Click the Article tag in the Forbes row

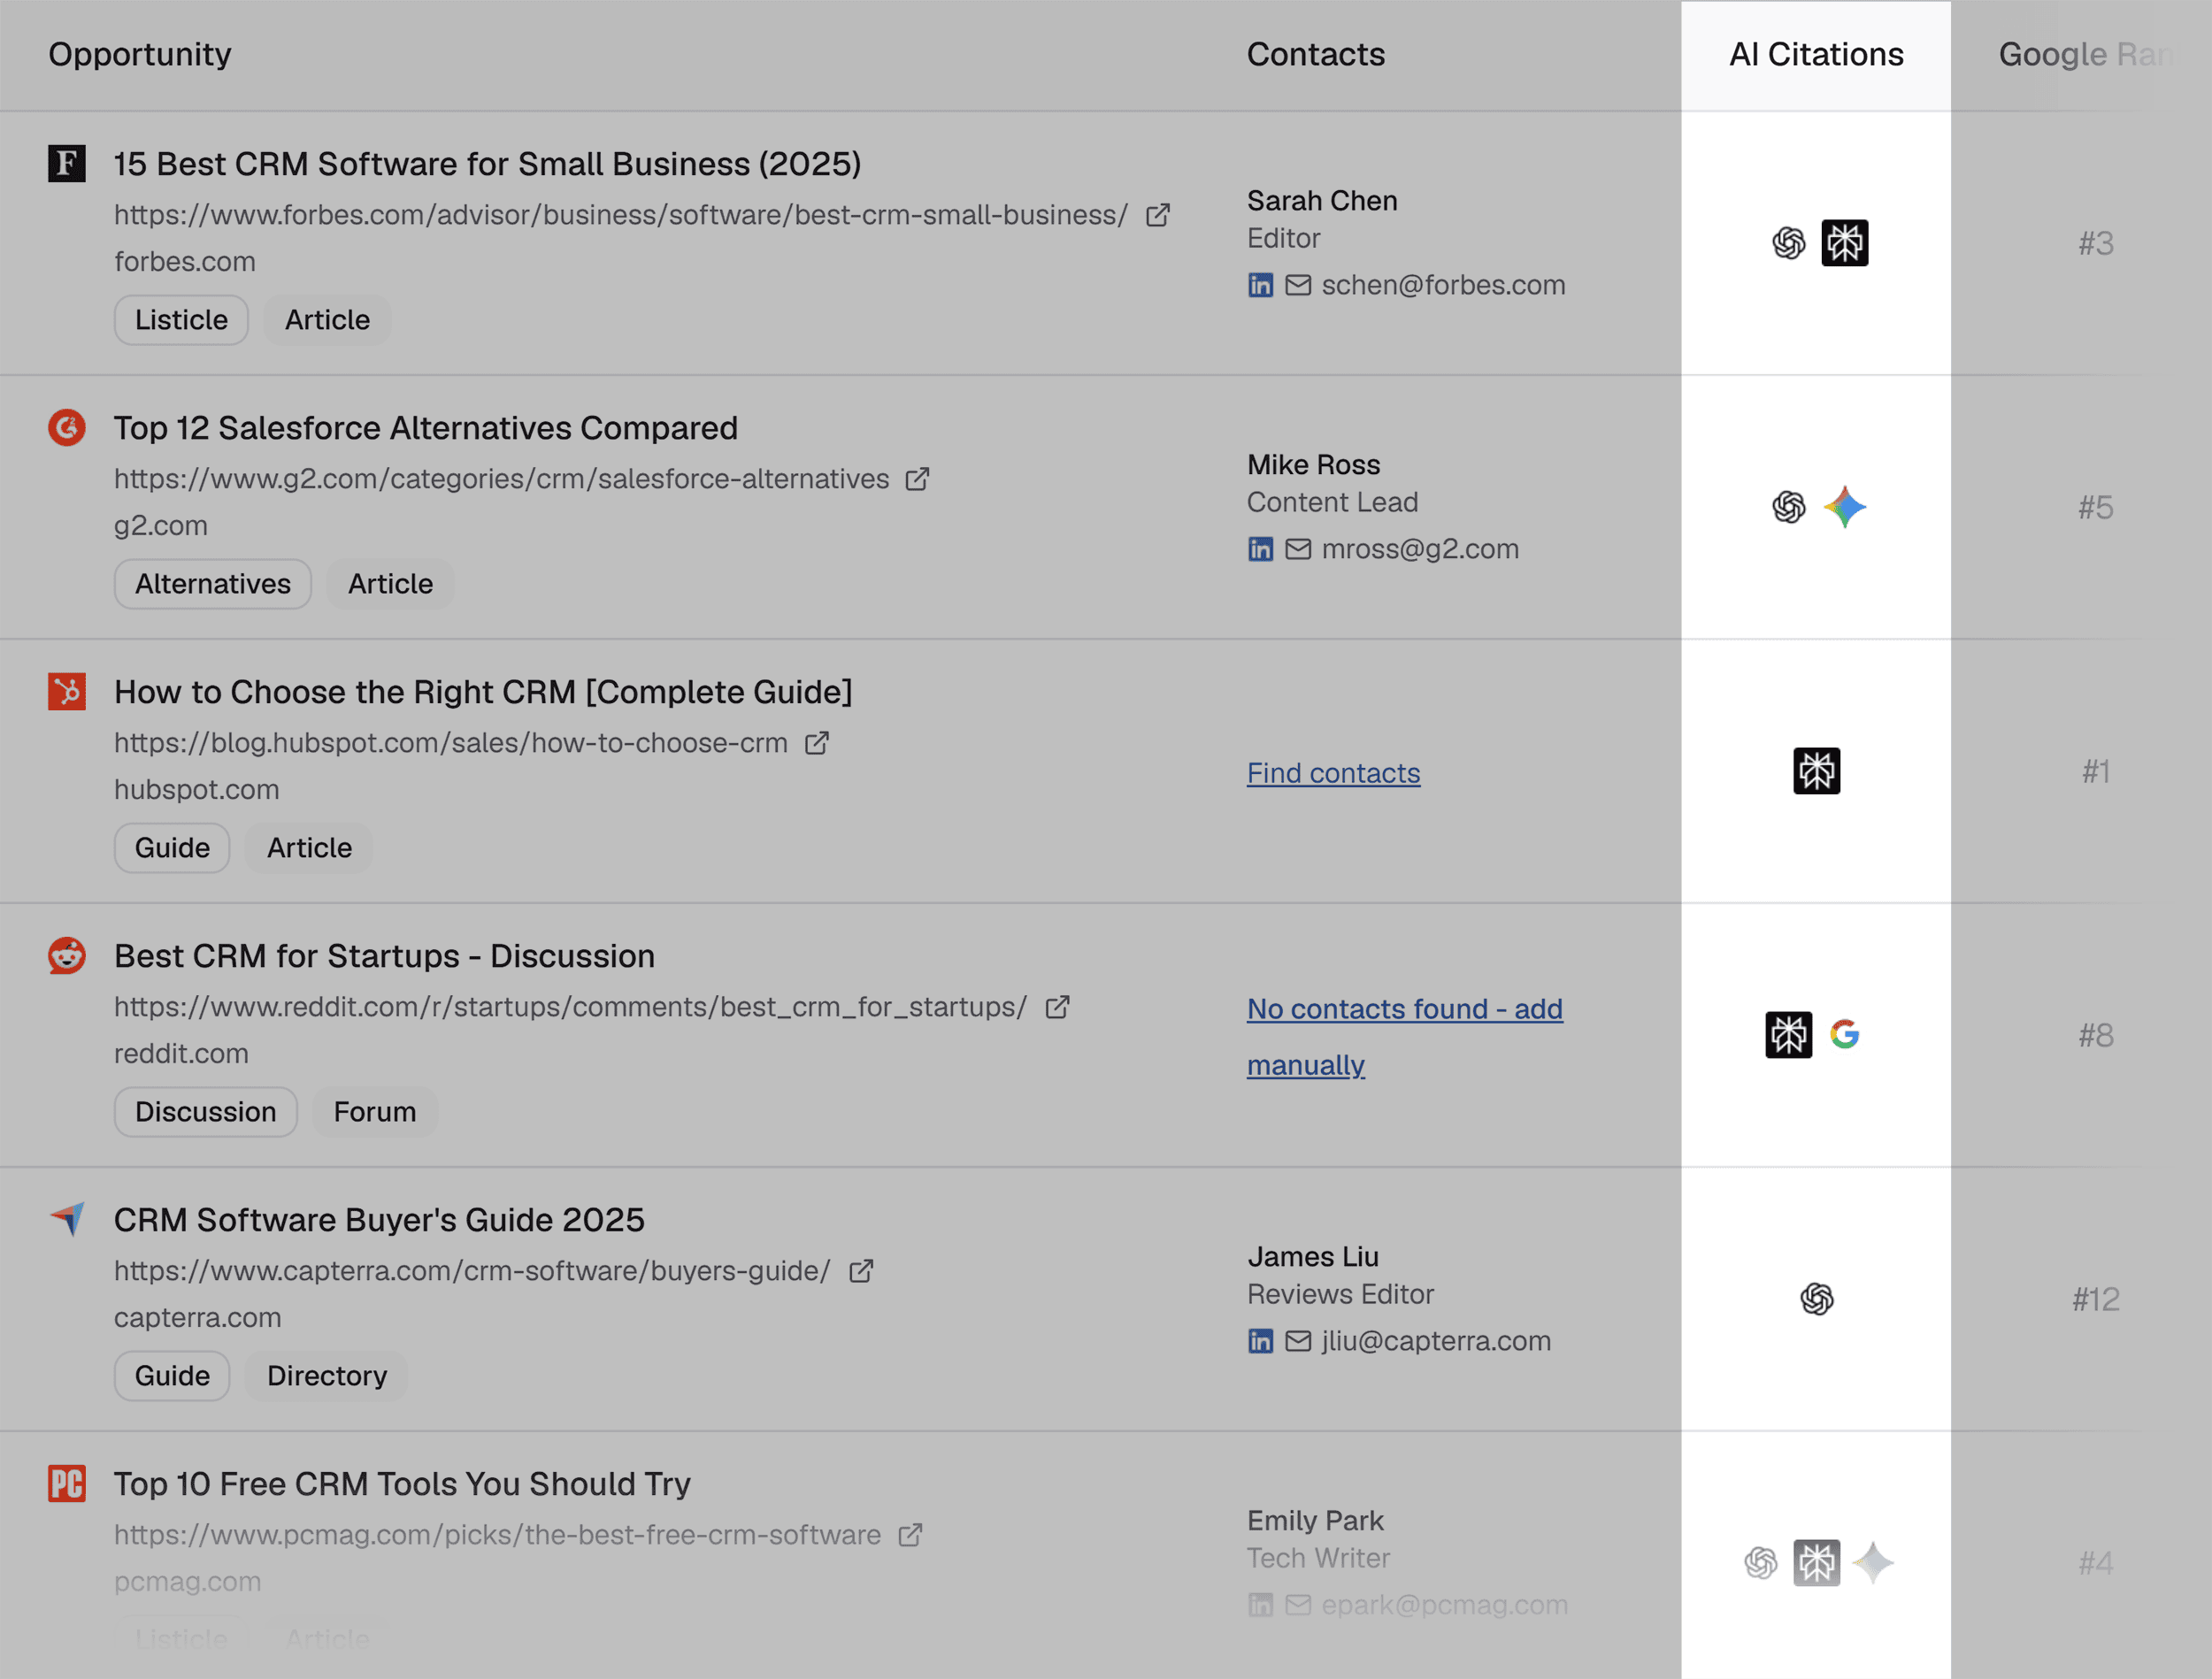pyautogui.click(x=327, y=320)
